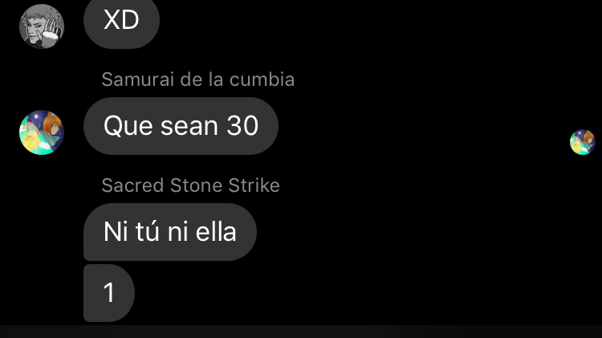The height and width of the screenshot is (338, 602).
Task: Tap the colorful avatar beside Que sean 30
Action: (x=42, y=132)
